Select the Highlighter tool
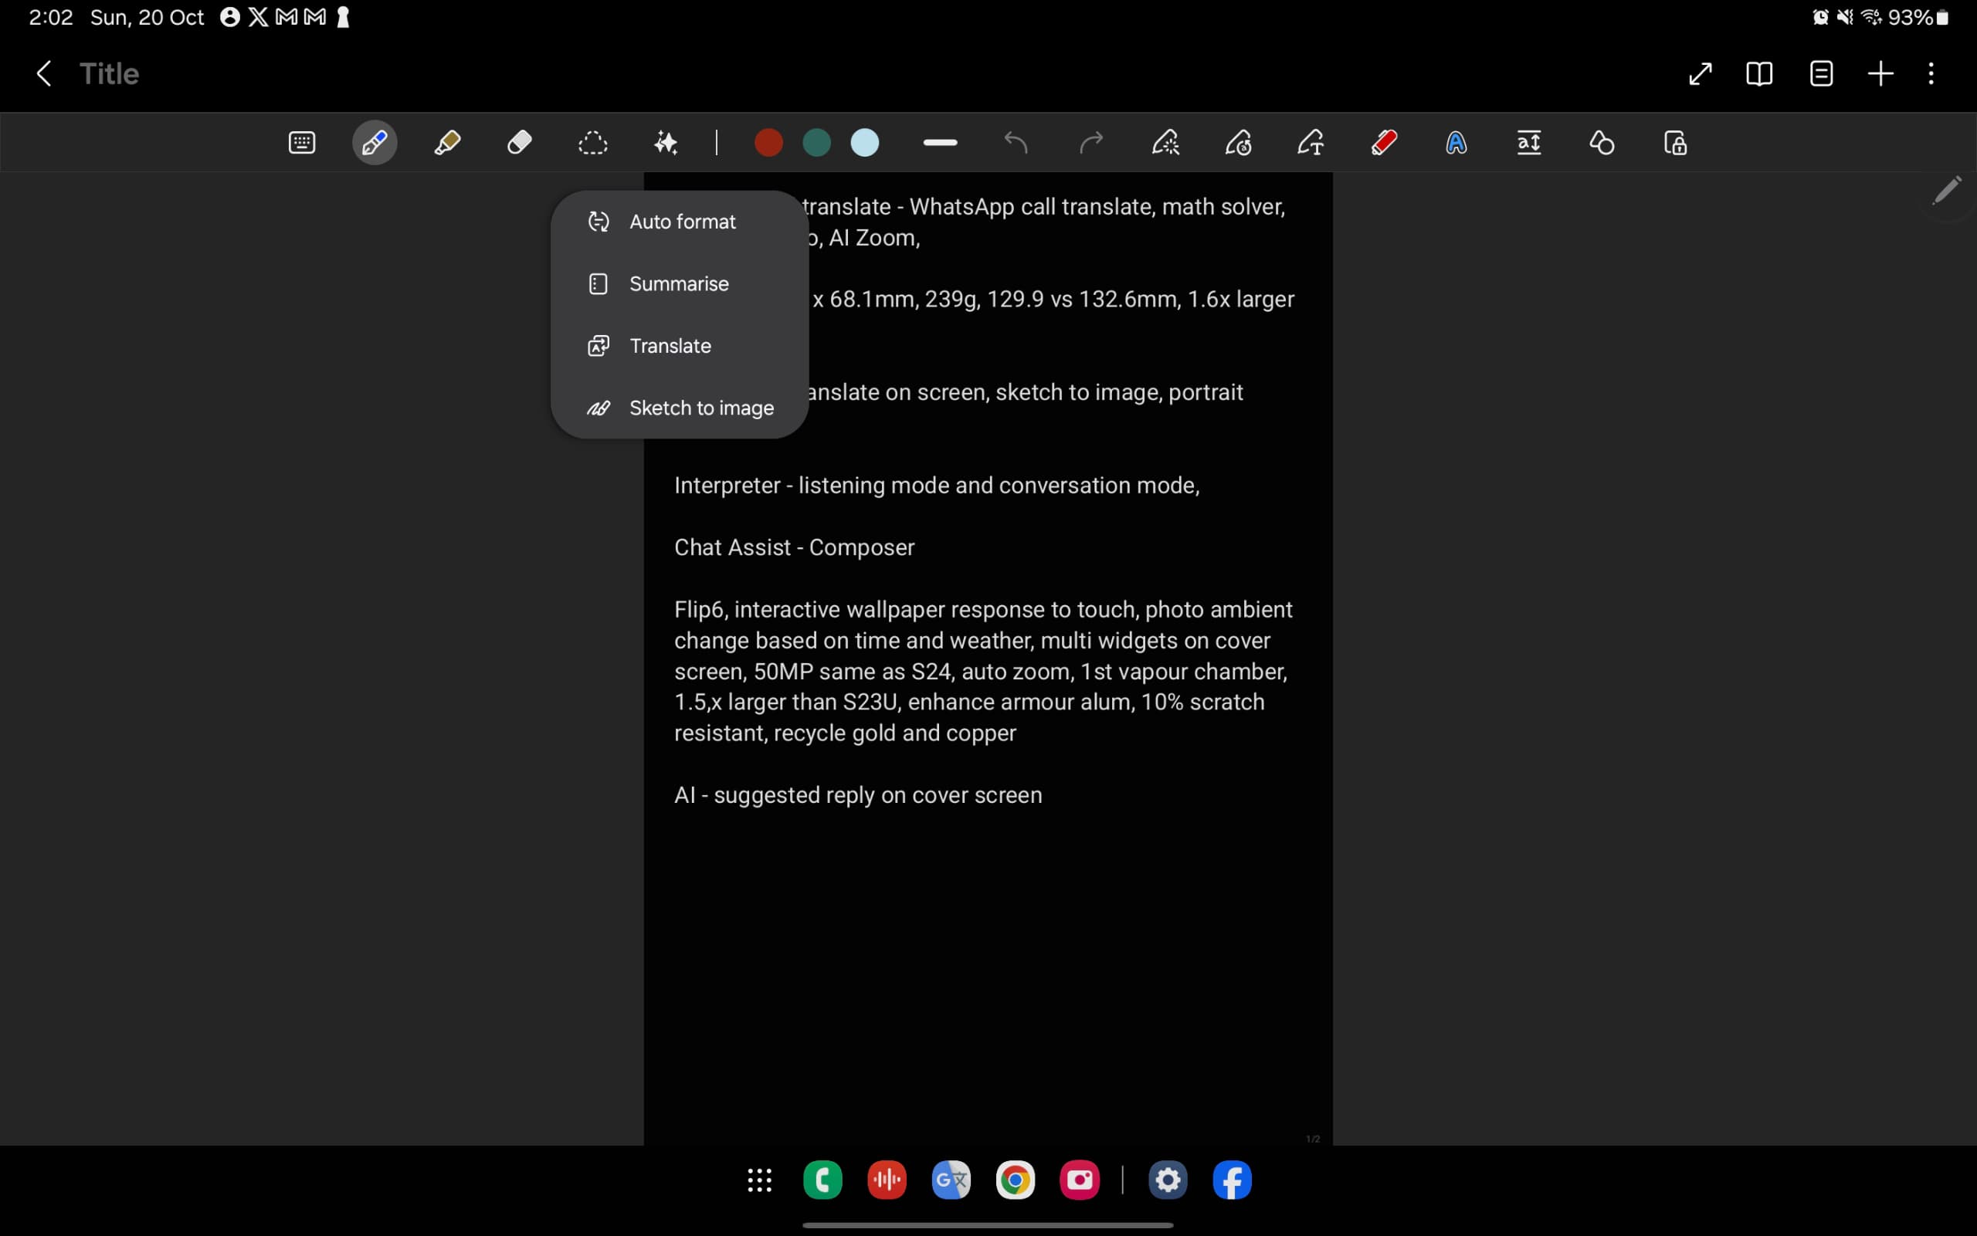This screenshot has width=1977, height=1236. coord(447,142)
